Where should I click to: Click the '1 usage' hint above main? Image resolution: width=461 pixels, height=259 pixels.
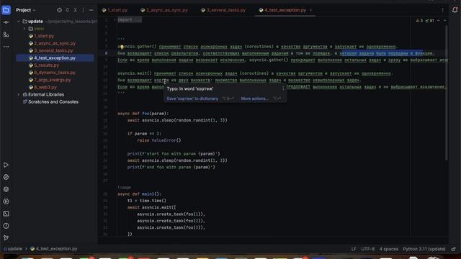[124, 187]
